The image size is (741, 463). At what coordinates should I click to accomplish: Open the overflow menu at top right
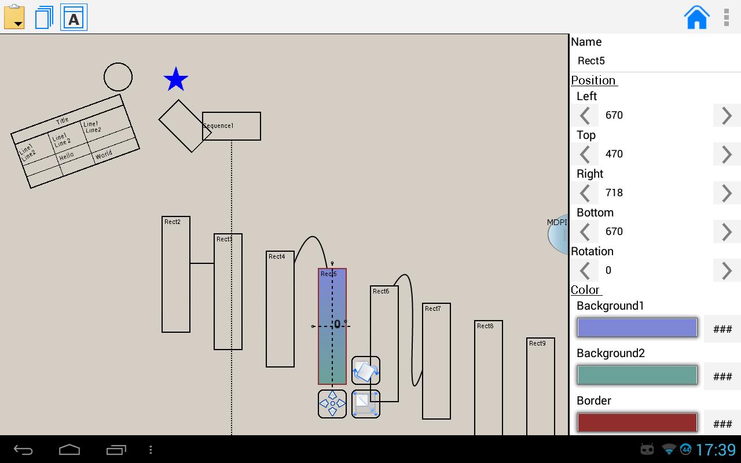click(727, 17)
